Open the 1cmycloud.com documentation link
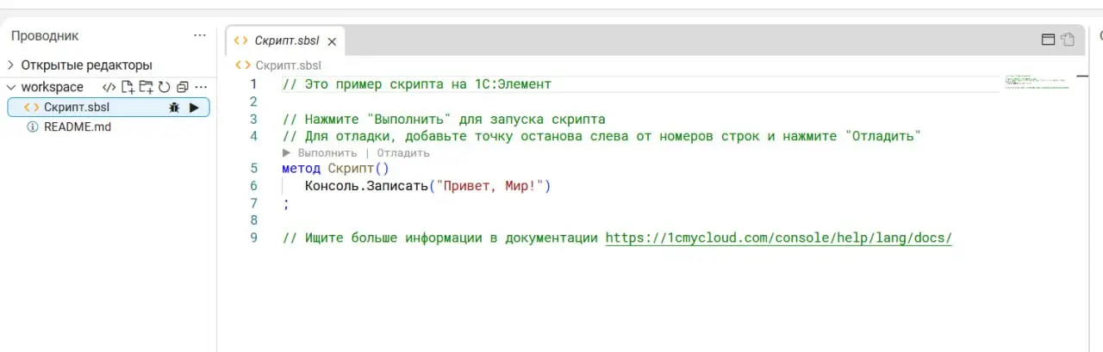The height and width of the screenshot is (352, 1103). (779, 238)
